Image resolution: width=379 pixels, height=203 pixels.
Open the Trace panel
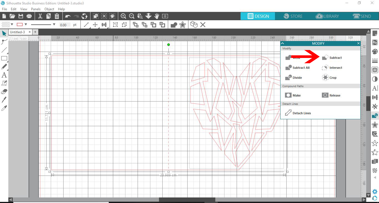tap(375, 70)
